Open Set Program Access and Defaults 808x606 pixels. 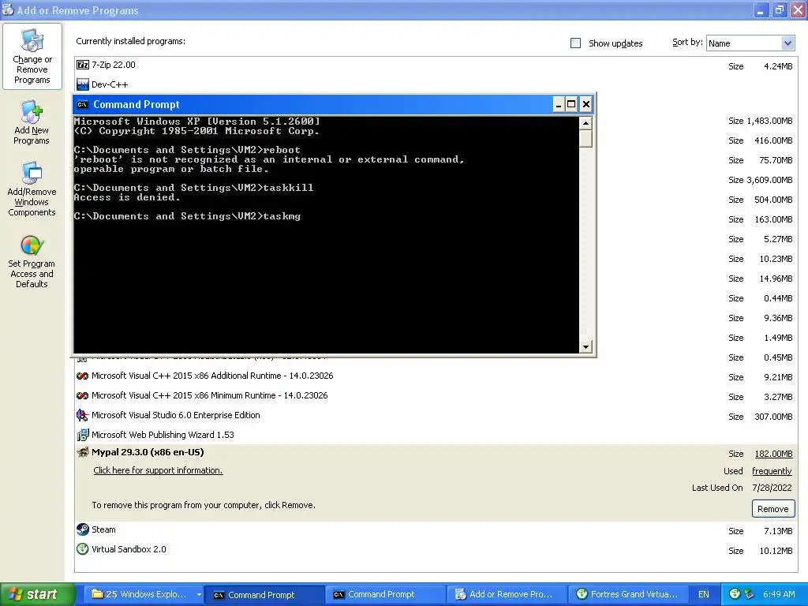pos(32,261)
